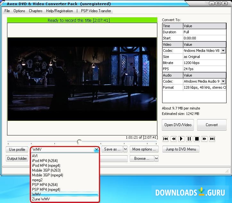Start conversion with Convert button
232x203 pixels.
[x=212, y=125]
